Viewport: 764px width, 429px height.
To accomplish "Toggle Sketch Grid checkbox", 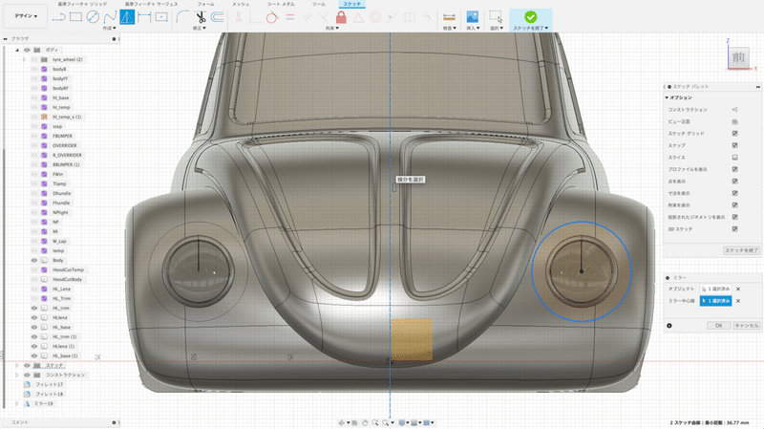I will (x=734, y=134).
